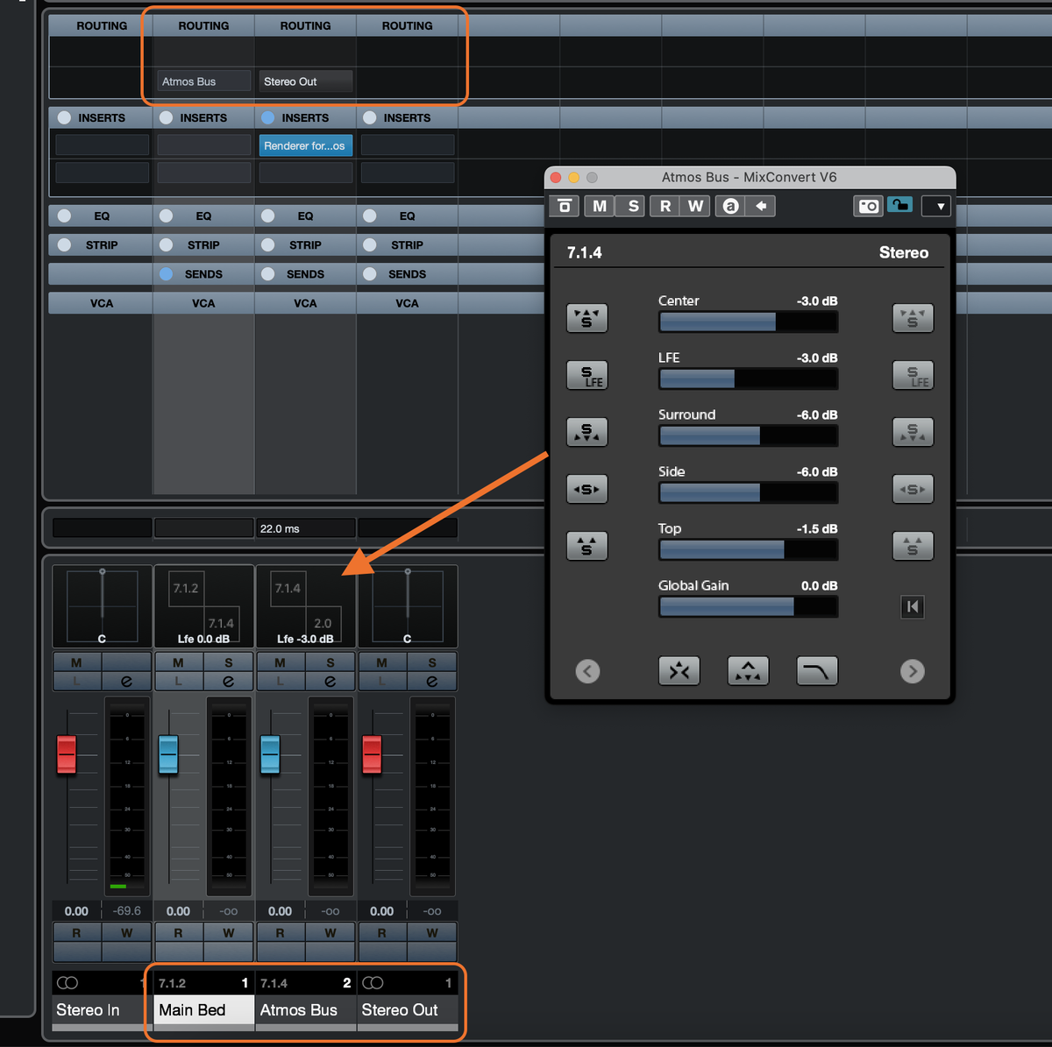Toggle the blue lock icon in plug-in
The height and width of the screenshot is (1047, 1052).
tap(899, 205)
